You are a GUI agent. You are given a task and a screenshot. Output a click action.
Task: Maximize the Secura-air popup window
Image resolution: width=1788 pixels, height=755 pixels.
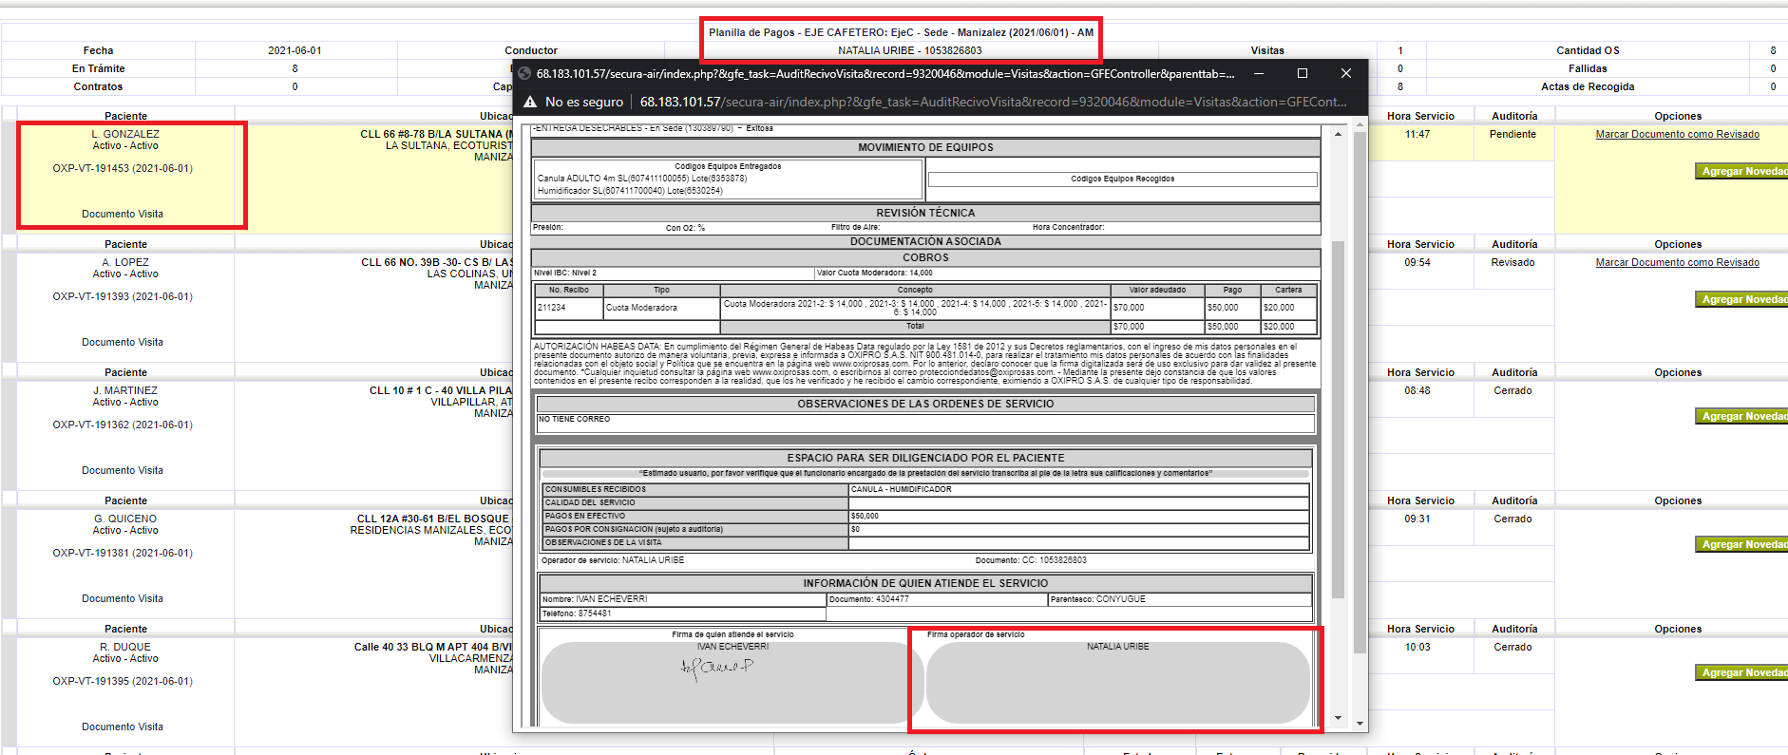click(x=1302, y=73)
